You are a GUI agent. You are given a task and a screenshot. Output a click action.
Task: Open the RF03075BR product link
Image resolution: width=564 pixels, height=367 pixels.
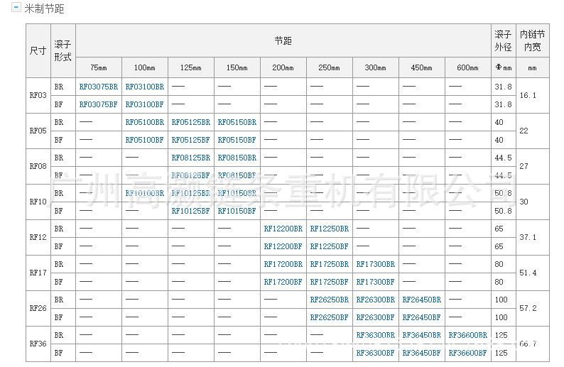point(99,87)
